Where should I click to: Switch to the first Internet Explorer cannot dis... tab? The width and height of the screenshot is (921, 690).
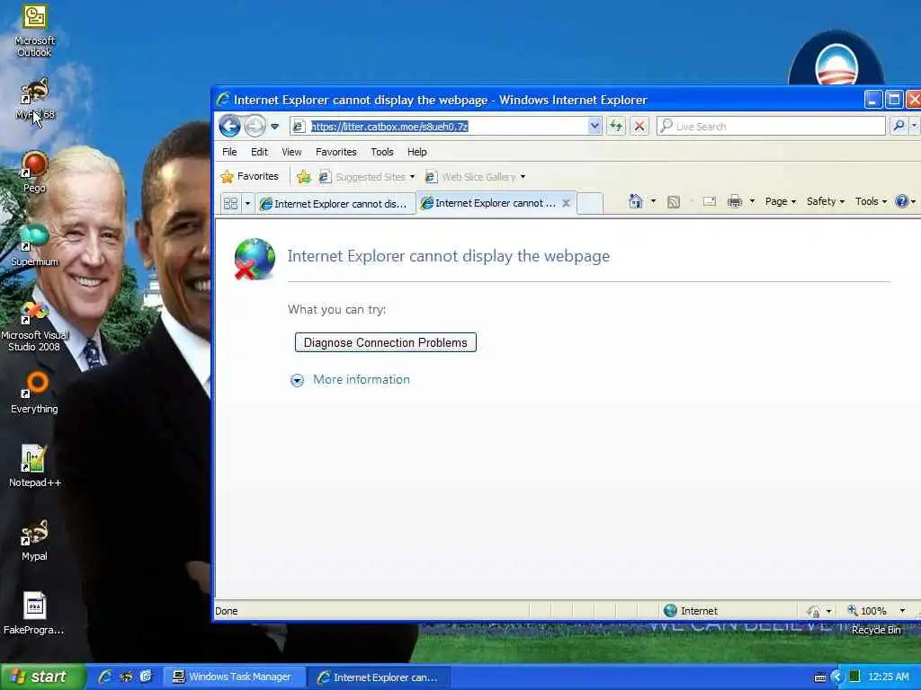click(x=335, y=204)
